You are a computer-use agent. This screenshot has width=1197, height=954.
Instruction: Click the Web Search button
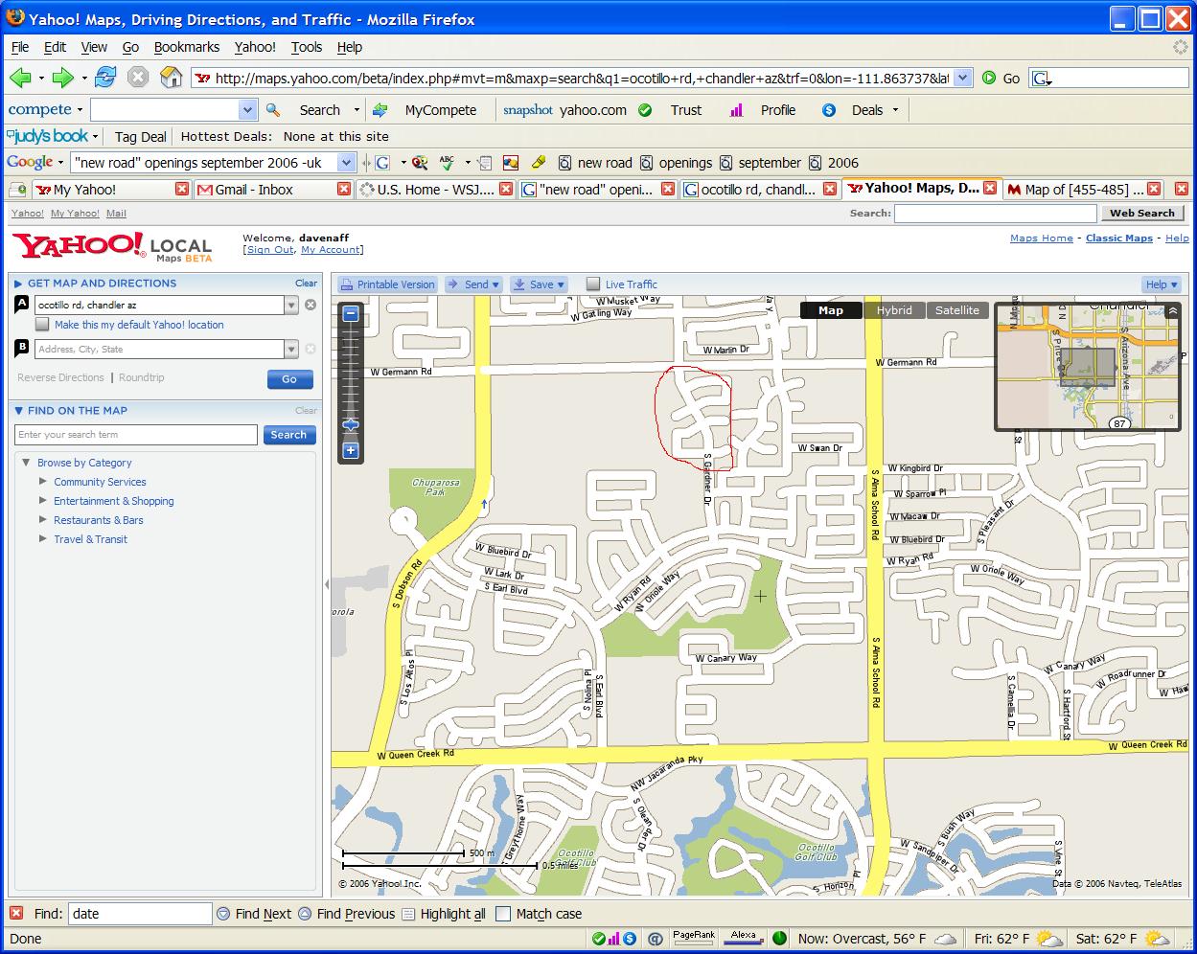click(1142, 214)
